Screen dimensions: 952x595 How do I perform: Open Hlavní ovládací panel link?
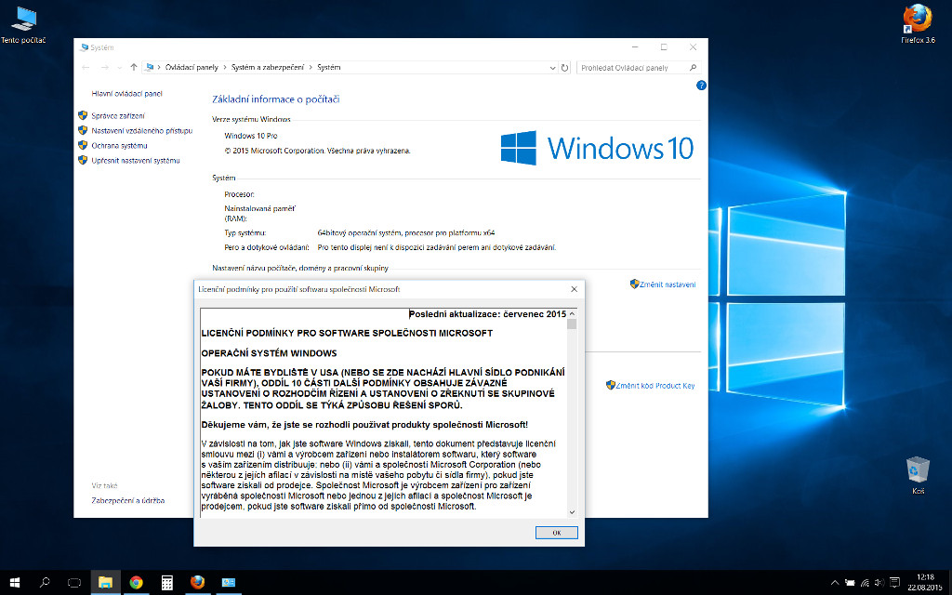coord(126,94)
